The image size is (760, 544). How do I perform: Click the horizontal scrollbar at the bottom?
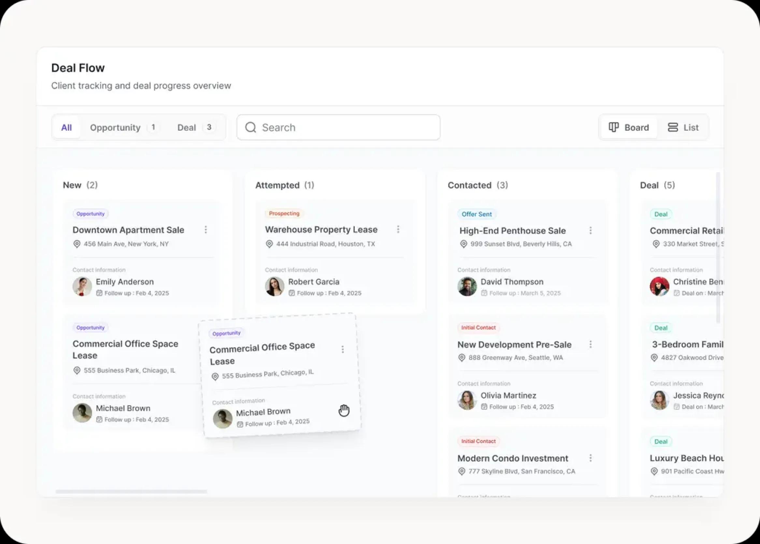(x=131, y=492)
